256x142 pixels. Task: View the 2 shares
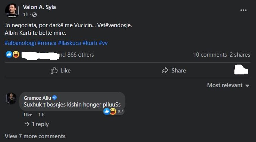[x=240, y=55]
